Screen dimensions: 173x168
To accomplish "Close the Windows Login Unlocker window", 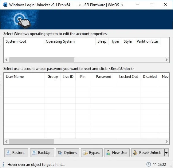I will click(166, 5).
